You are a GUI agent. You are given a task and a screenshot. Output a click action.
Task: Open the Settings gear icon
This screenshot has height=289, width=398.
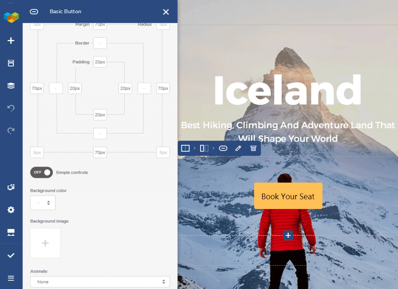(11, 210)
